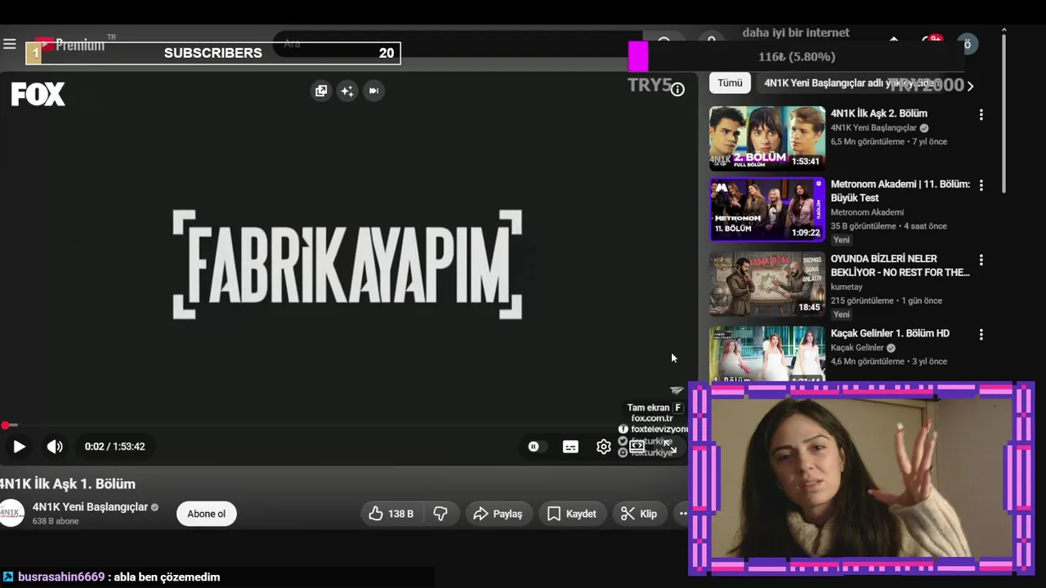Open the account avatar in the top bar
Image resolution: width=1046 pixels, height=588 pixels.
pos(968,44)
